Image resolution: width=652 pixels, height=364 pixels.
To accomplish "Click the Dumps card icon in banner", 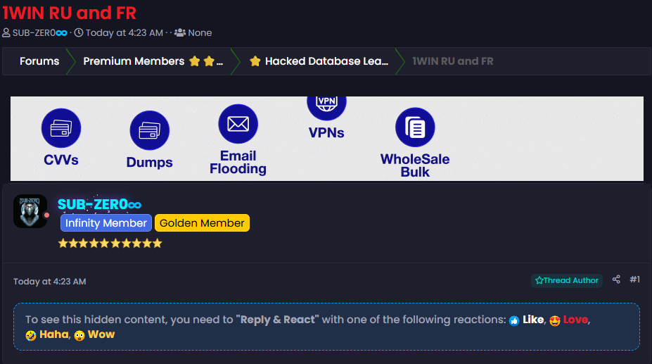I will 150,130.
